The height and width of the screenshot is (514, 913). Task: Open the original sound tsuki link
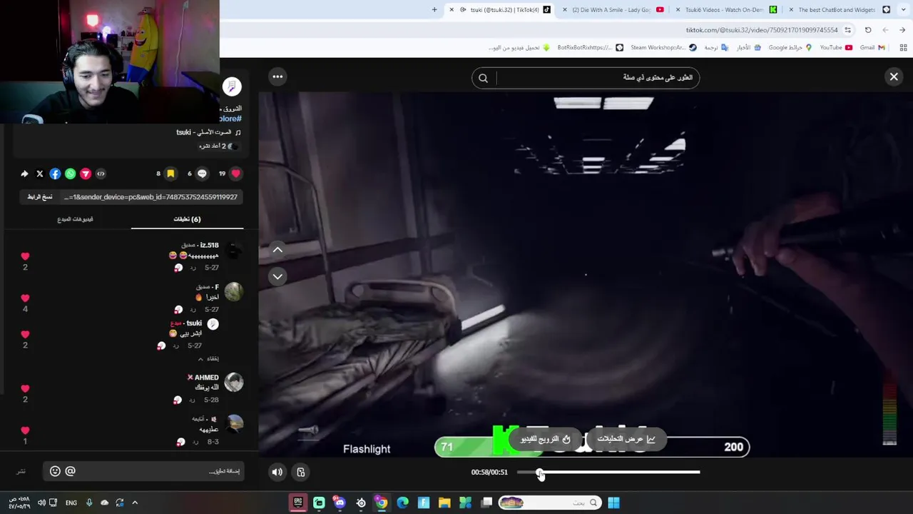pos(208,132)
